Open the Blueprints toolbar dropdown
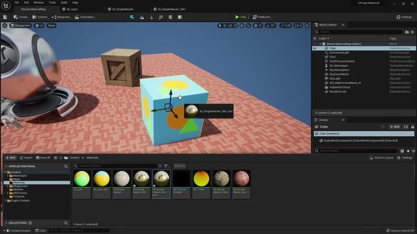Screen dimensions: 417x234 [x=61, y=17]
